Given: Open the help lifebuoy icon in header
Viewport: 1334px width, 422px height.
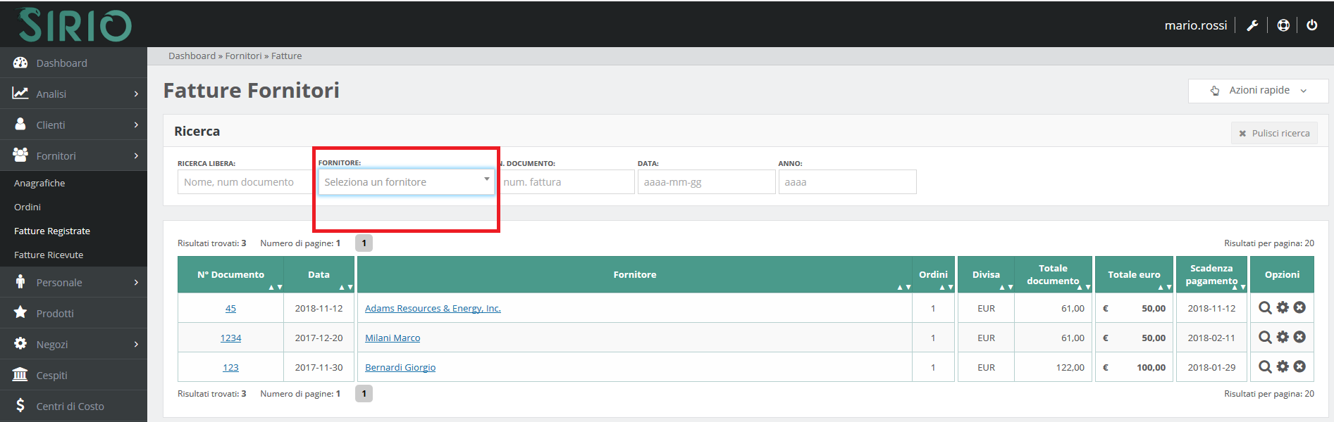Looking at the screenshot, I should (1283, 25).
